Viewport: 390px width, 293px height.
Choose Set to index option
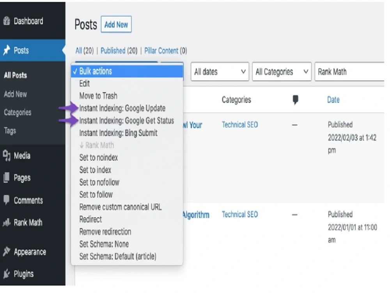[127, 170]
